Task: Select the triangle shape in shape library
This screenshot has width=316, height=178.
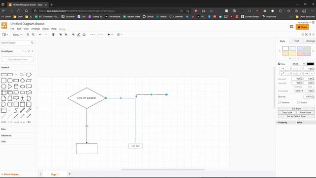Action: tap(10, 87)
